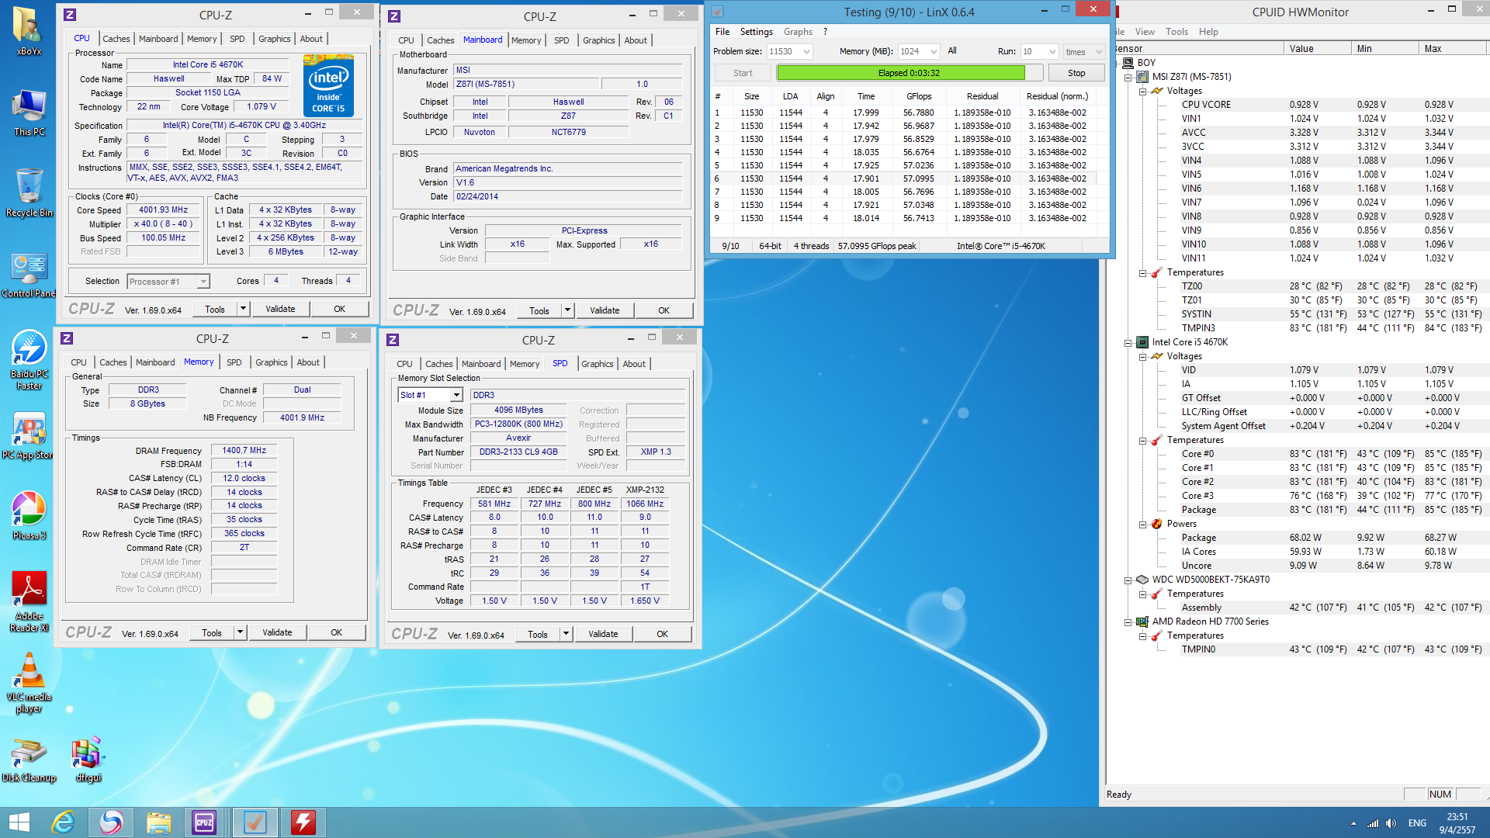Viewport: 1490px width, 838px height.
Task: Open LinX Problem size dropdown
Action: [x=807, y=51]
